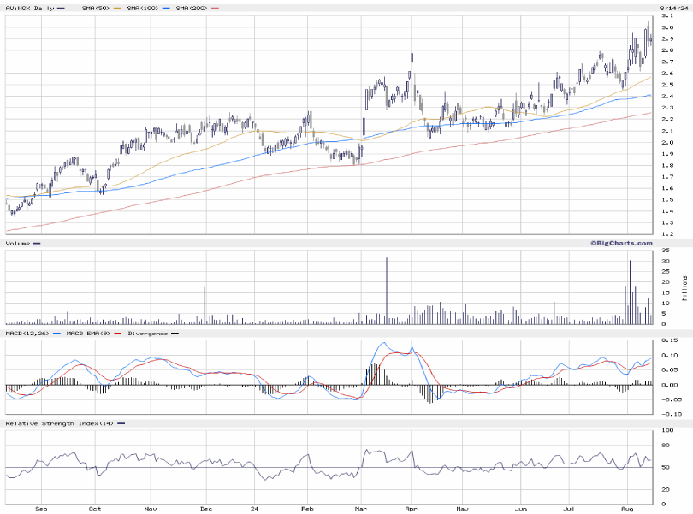
Task: Click the Jun marker on the time axis
Action: (518, 508)
